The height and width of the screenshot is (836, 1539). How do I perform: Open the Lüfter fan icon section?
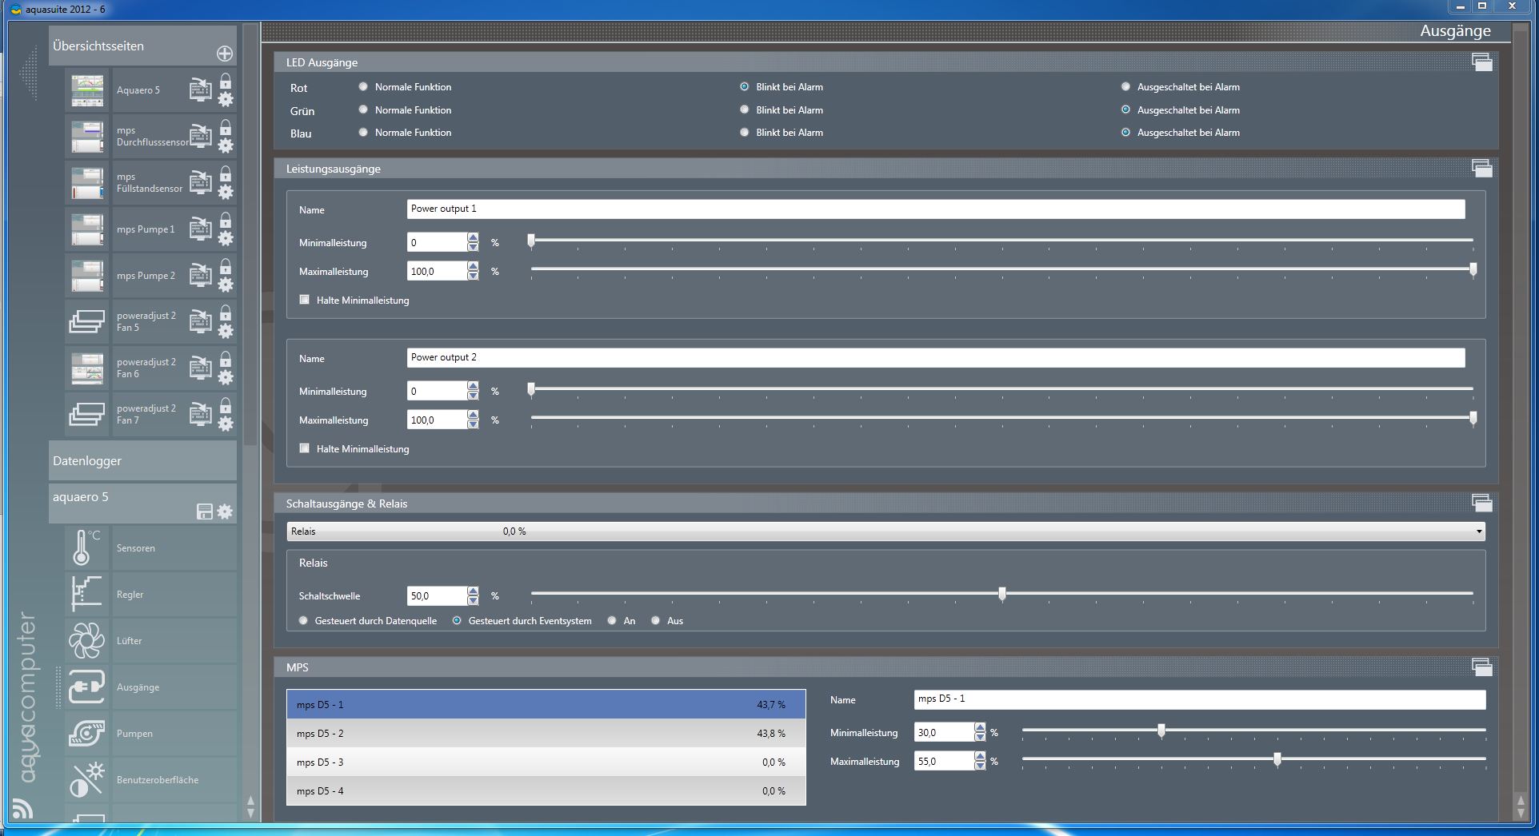coord(86,641)
